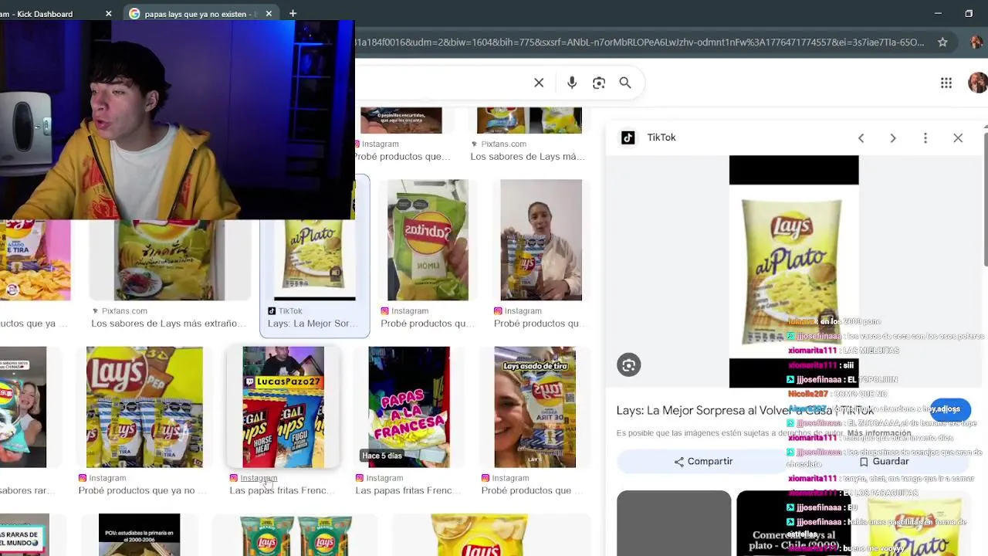
Task: Open the woman holding Lay's bag thumbnail
Action: 541,240
